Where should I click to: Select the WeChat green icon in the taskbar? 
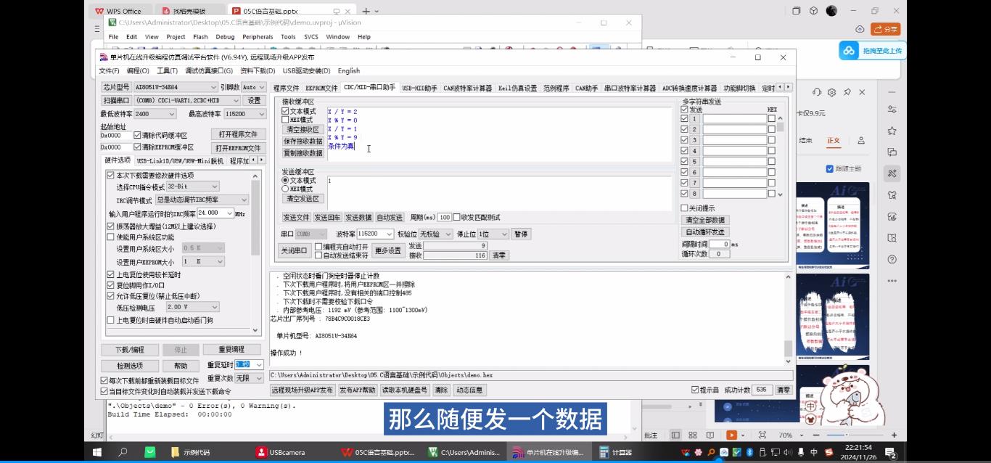tap(149, 452)
